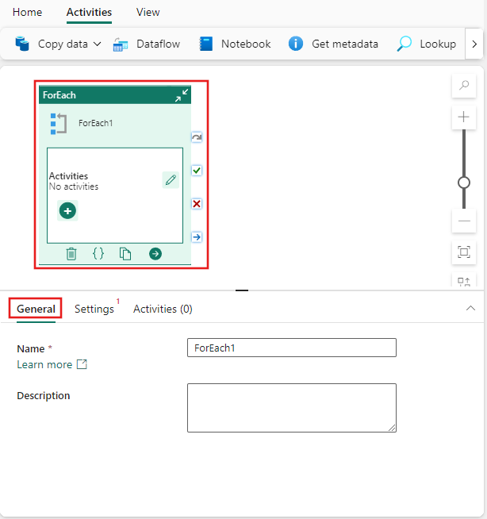This screenshot has height=519, width=487.
Task: Select the On skip output connector
Action: coord(197,137)
